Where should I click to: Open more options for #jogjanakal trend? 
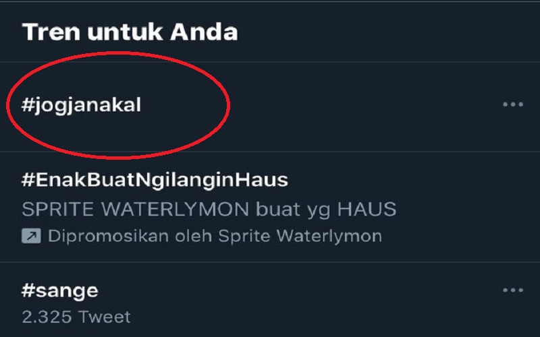tap(513, 105)
